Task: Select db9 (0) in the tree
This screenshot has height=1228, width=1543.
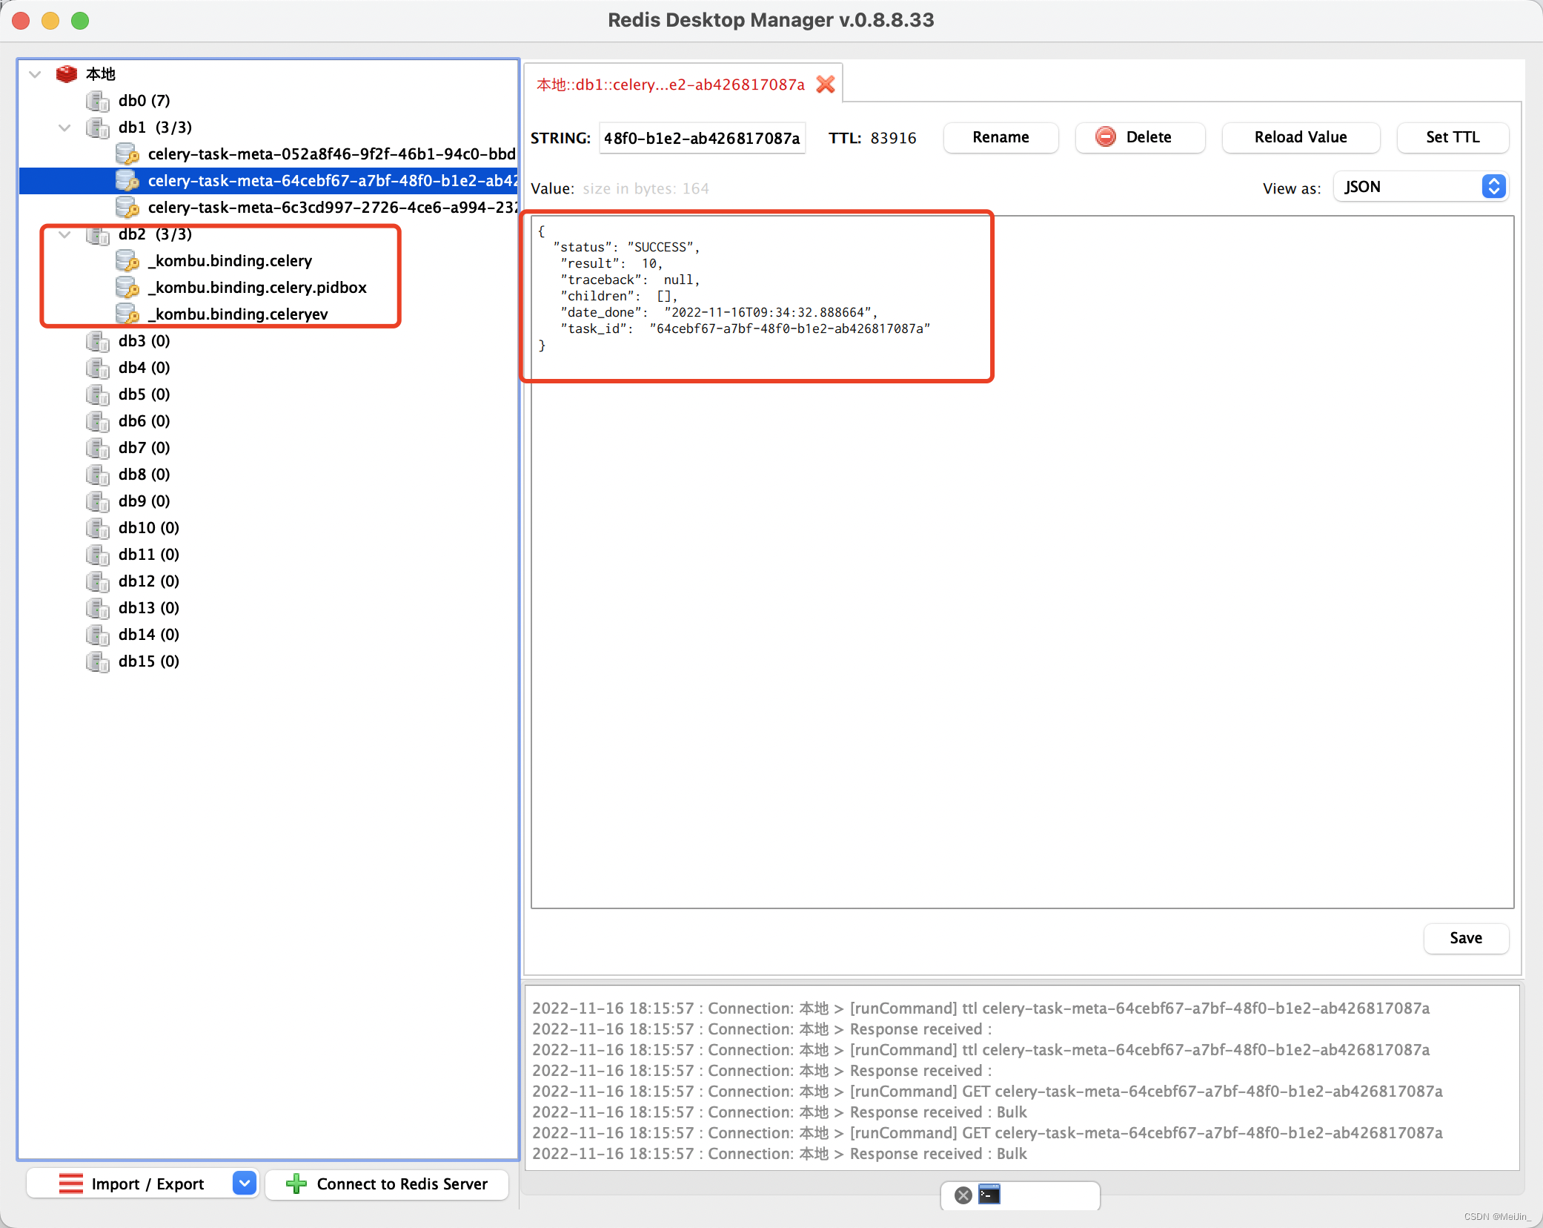Action: coord(144,501)
